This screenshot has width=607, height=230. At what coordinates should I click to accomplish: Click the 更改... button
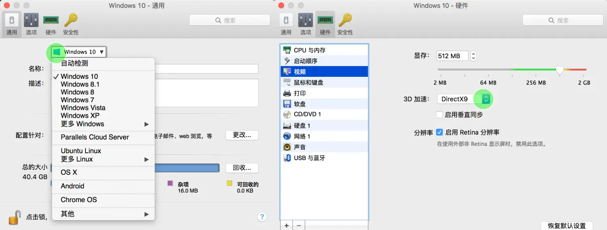[242, 135]
